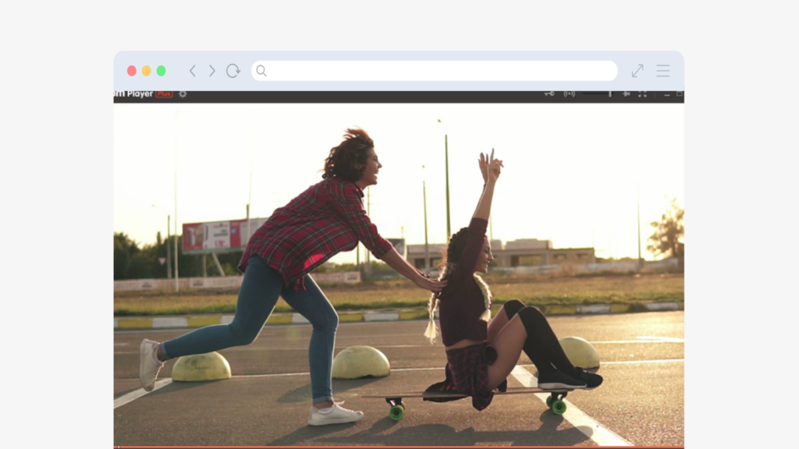This screenshot has height=449, width=799.
Task: Enter fullscreen with the player's fullscreen icon
Action: pyautogui.click(x=642, y=94)
